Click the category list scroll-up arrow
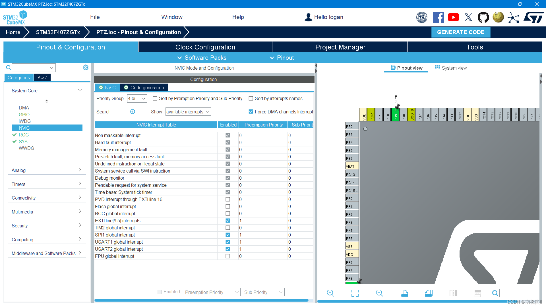This screenshot has height=307, width=546. pyautogui.click(x=47, y=101)
